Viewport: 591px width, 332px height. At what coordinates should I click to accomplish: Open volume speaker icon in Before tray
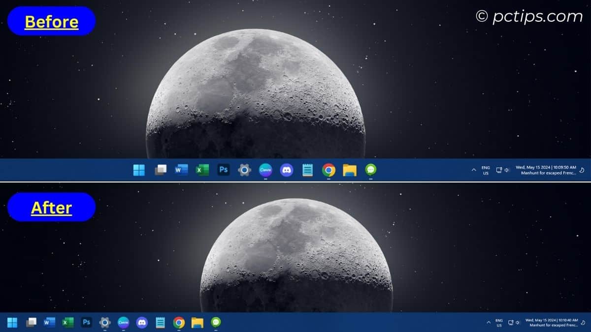coord(507,170)
